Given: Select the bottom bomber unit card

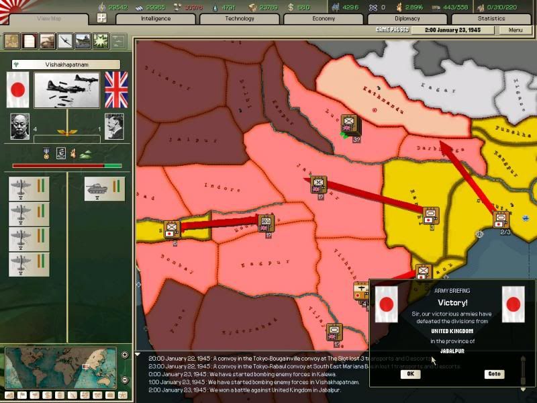Looking at the screenshot, I should [29, 265].
